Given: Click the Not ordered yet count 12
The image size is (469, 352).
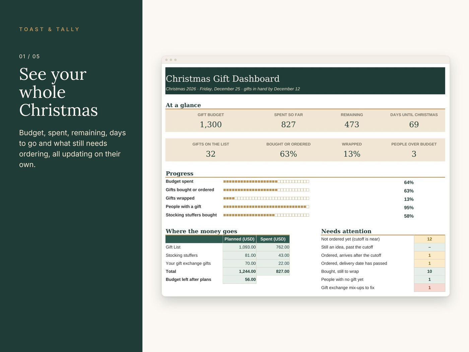Looking at the screenshot, I should (x=429, y=239).
